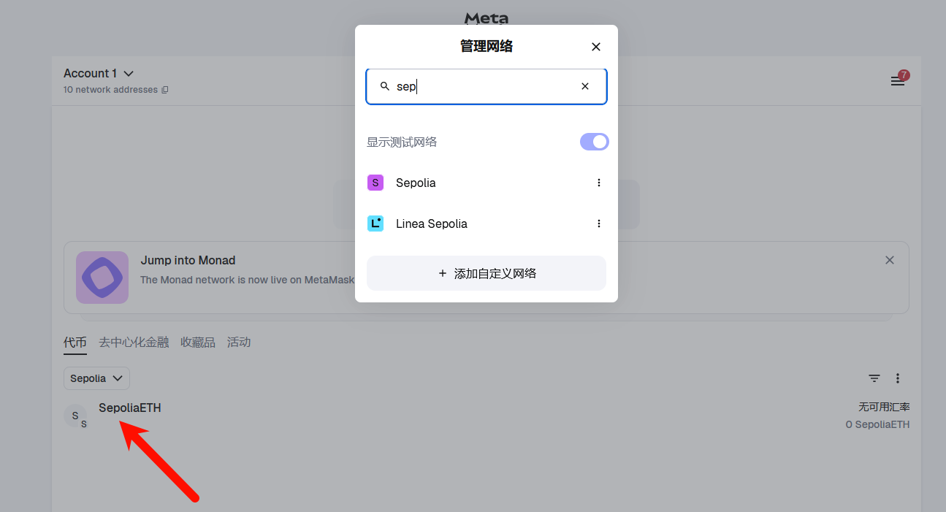Open options menu for Sepolia network

(x=598, y=183)
